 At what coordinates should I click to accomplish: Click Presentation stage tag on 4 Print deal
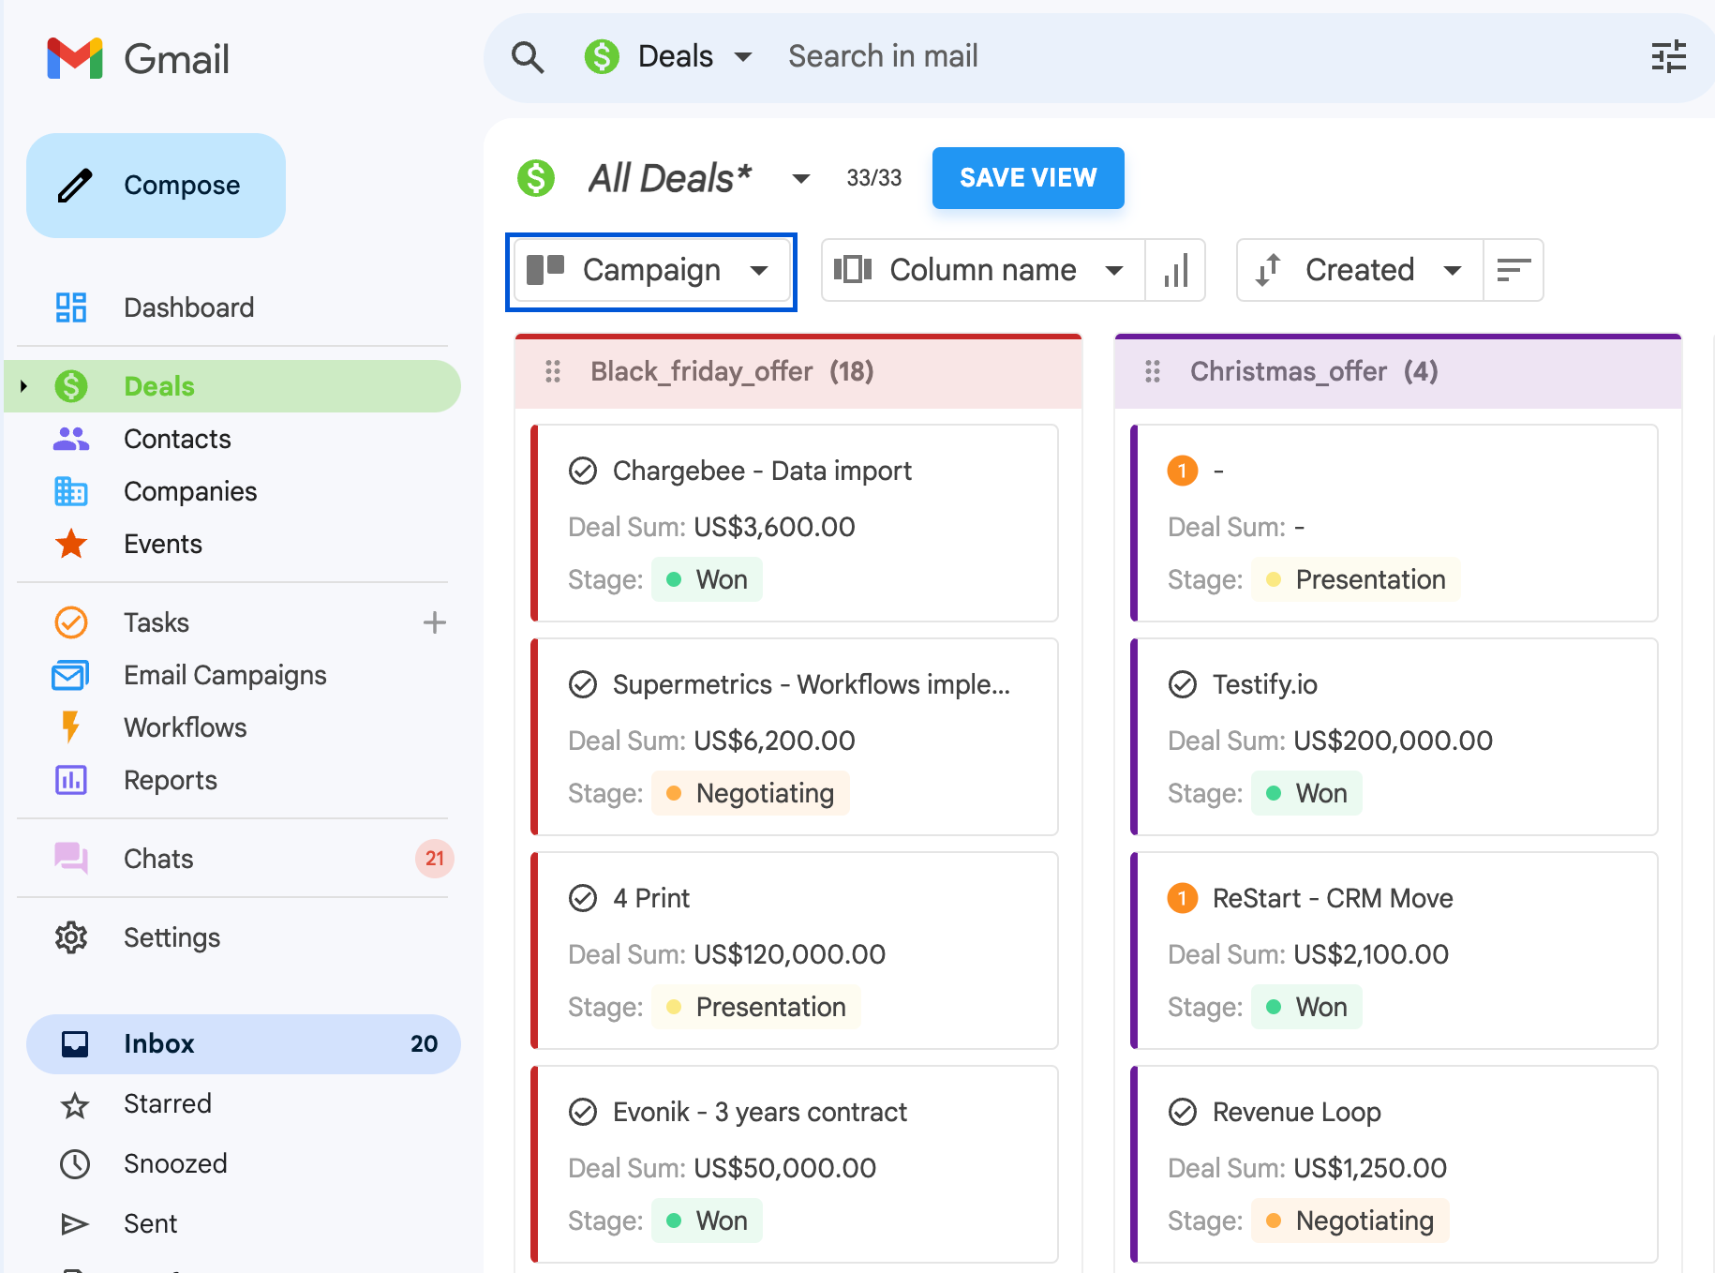pos(755,1007)
